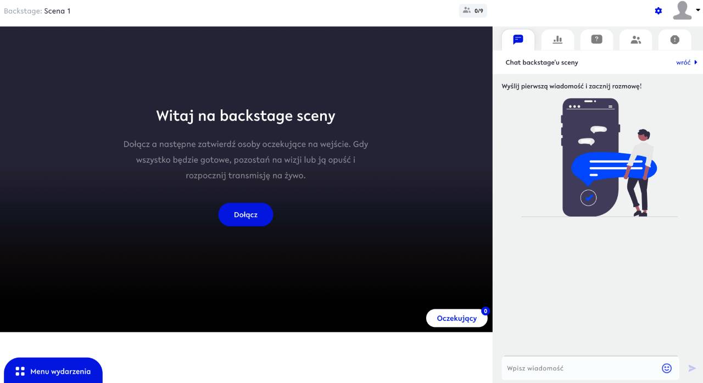Viewport: 703px width, 383px height.
Task: Send the message with the arrow icon
Action: (692, 368)
